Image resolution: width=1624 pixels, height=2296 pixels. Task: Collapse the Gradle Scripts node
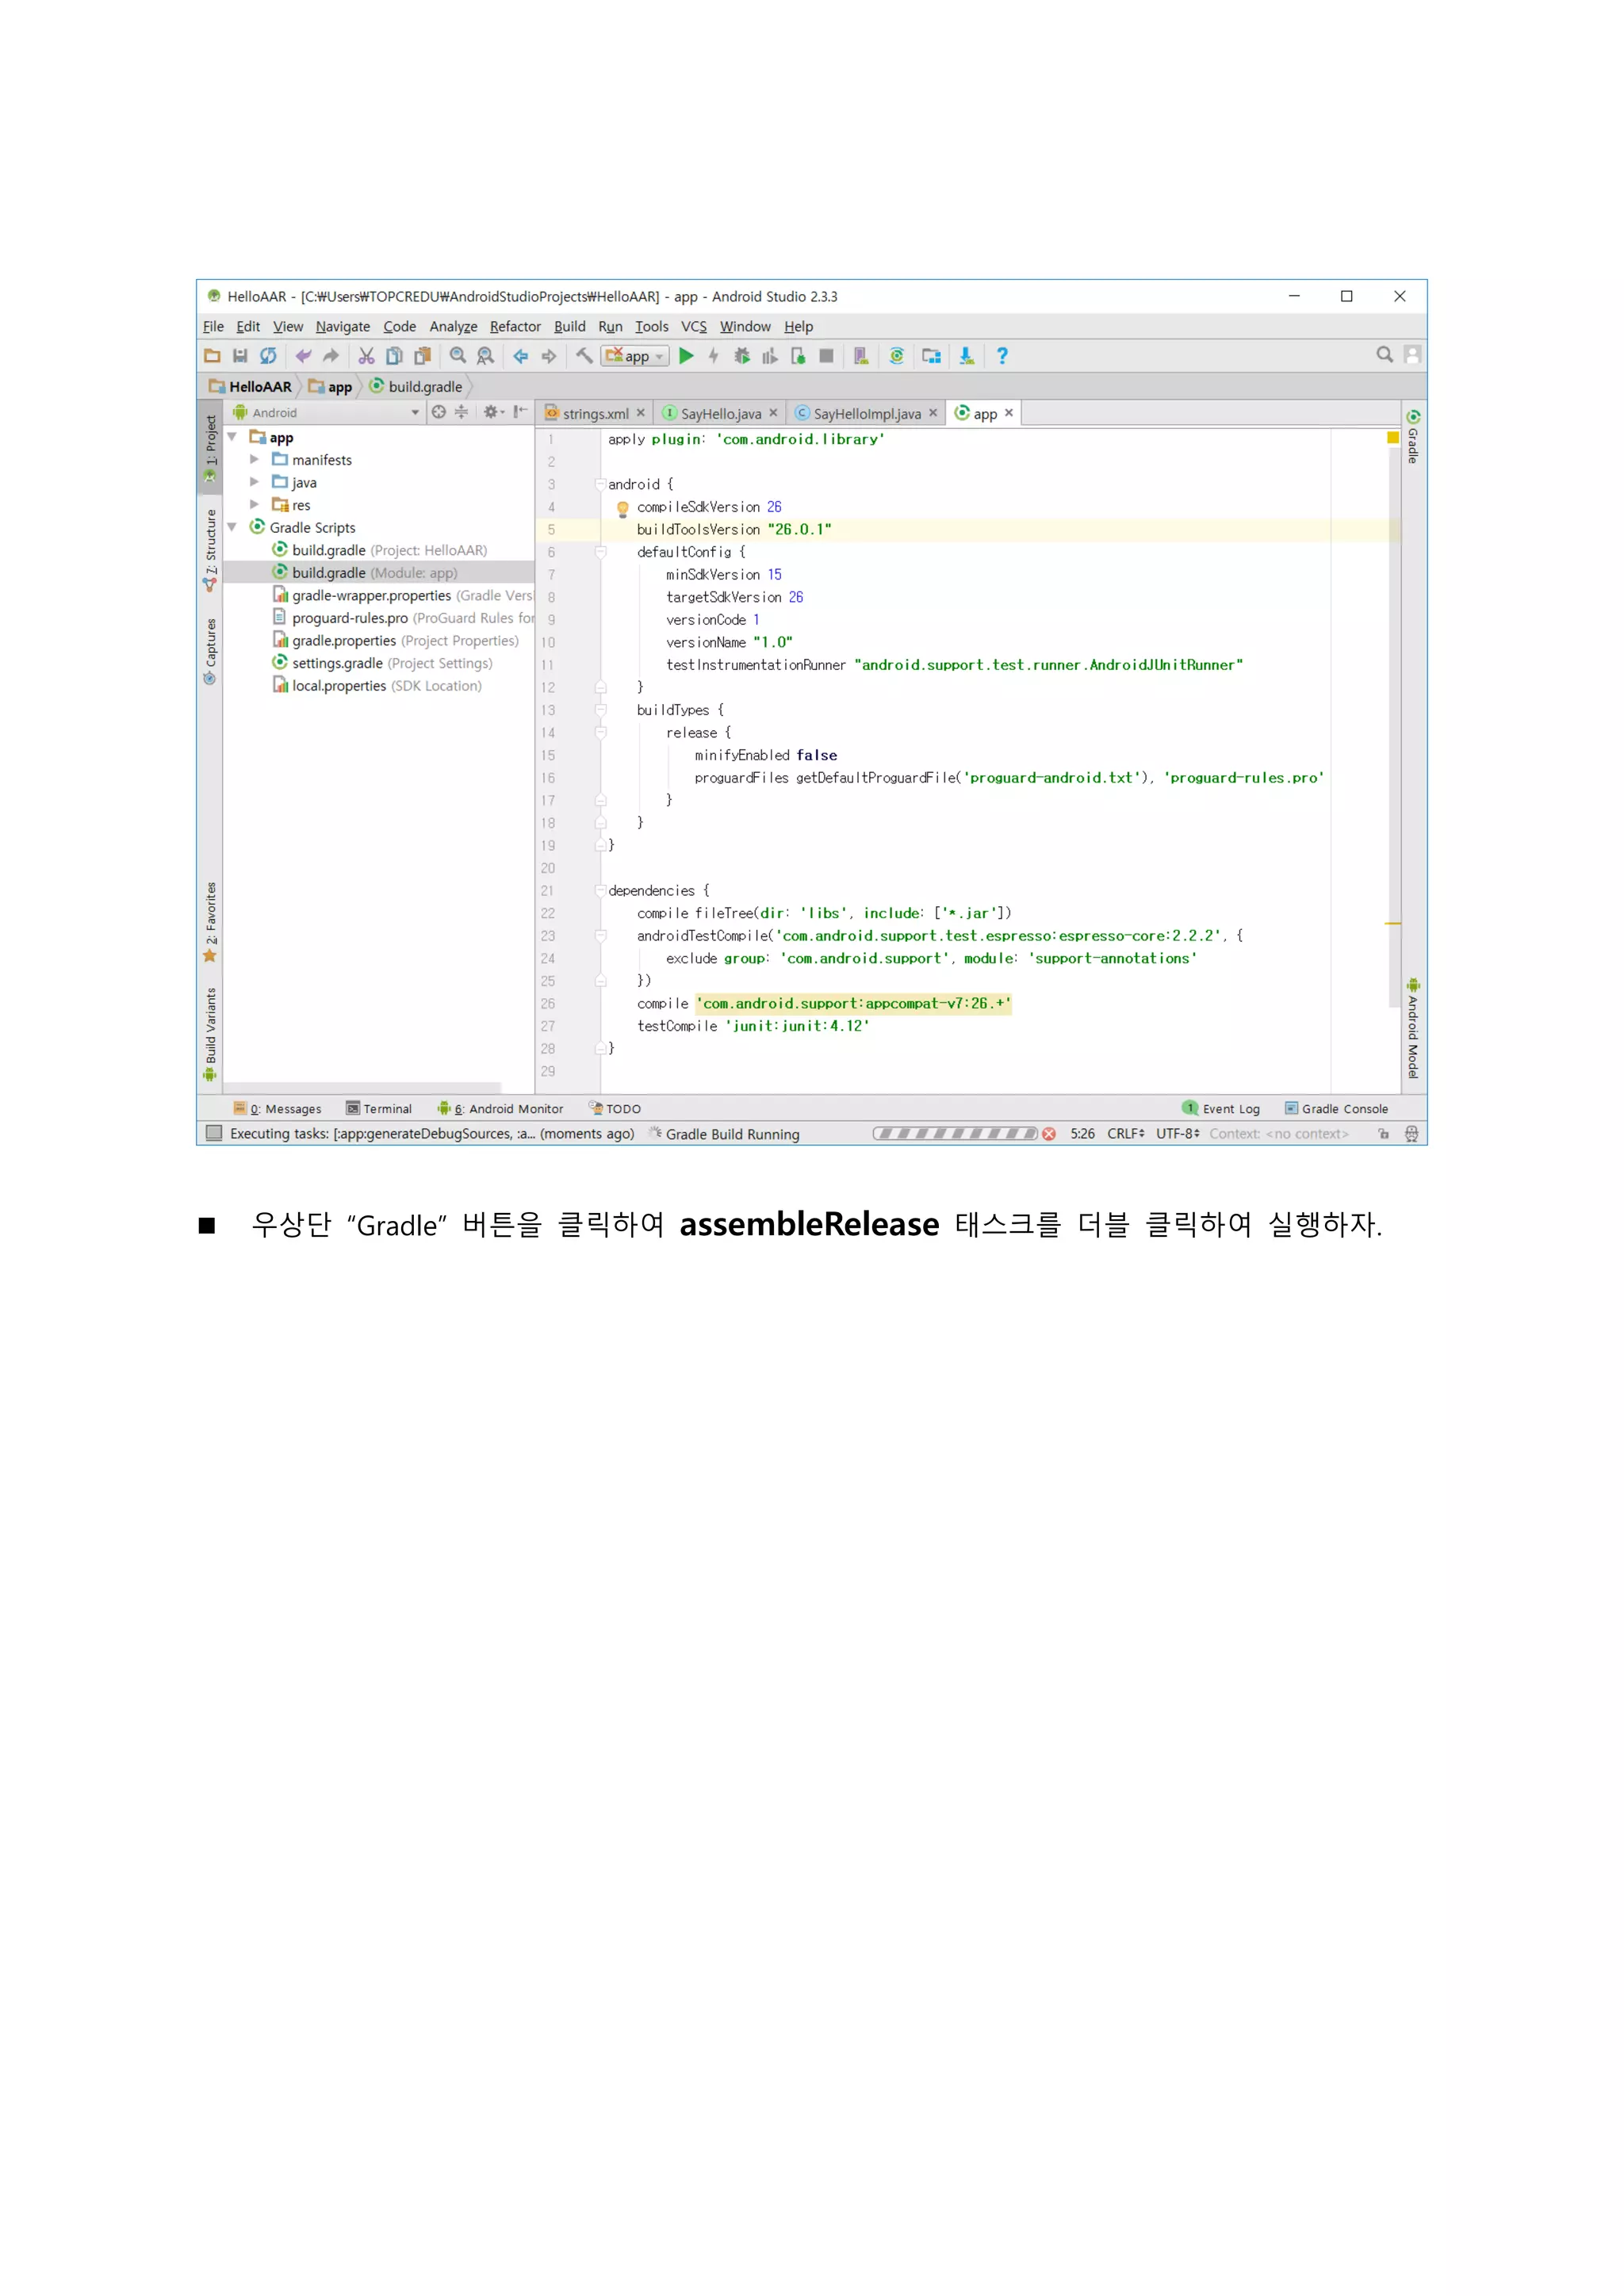coord(232,527)
